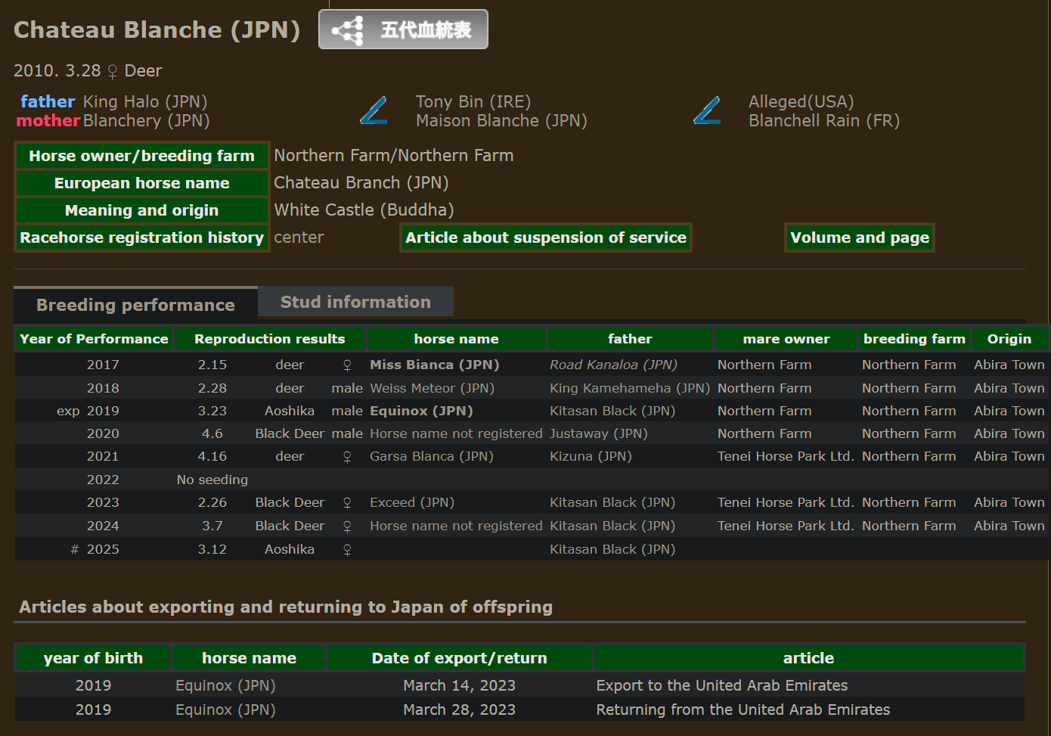Click the Northern Farm/Northern Farm owner value
Screen dimensions: 1051x736
[x=393, y=155]
